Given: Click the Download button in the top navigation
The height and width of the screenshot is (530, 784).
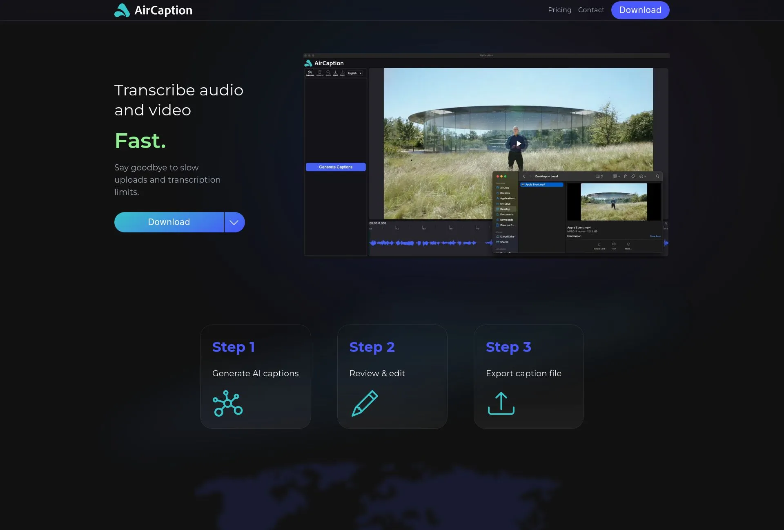Looking at the screenshot, I should pos(640,10).
